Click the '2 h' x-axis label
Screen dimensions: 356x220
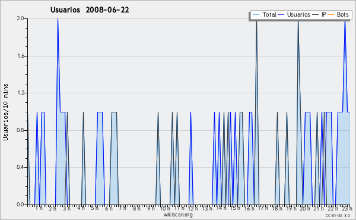click(x=52, y=208)
